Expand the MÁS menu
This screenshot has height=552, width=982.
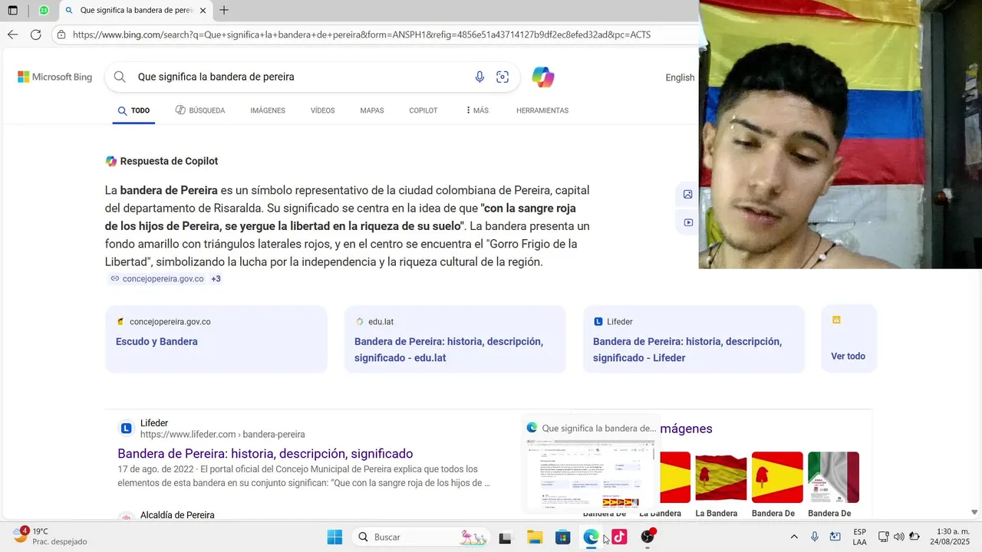coord(477,110)
